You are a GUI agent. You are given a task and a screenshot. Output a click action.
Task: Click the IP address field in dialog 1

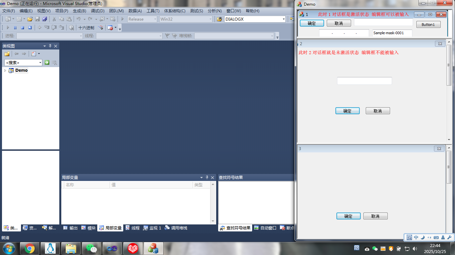[x=344, y=33]
